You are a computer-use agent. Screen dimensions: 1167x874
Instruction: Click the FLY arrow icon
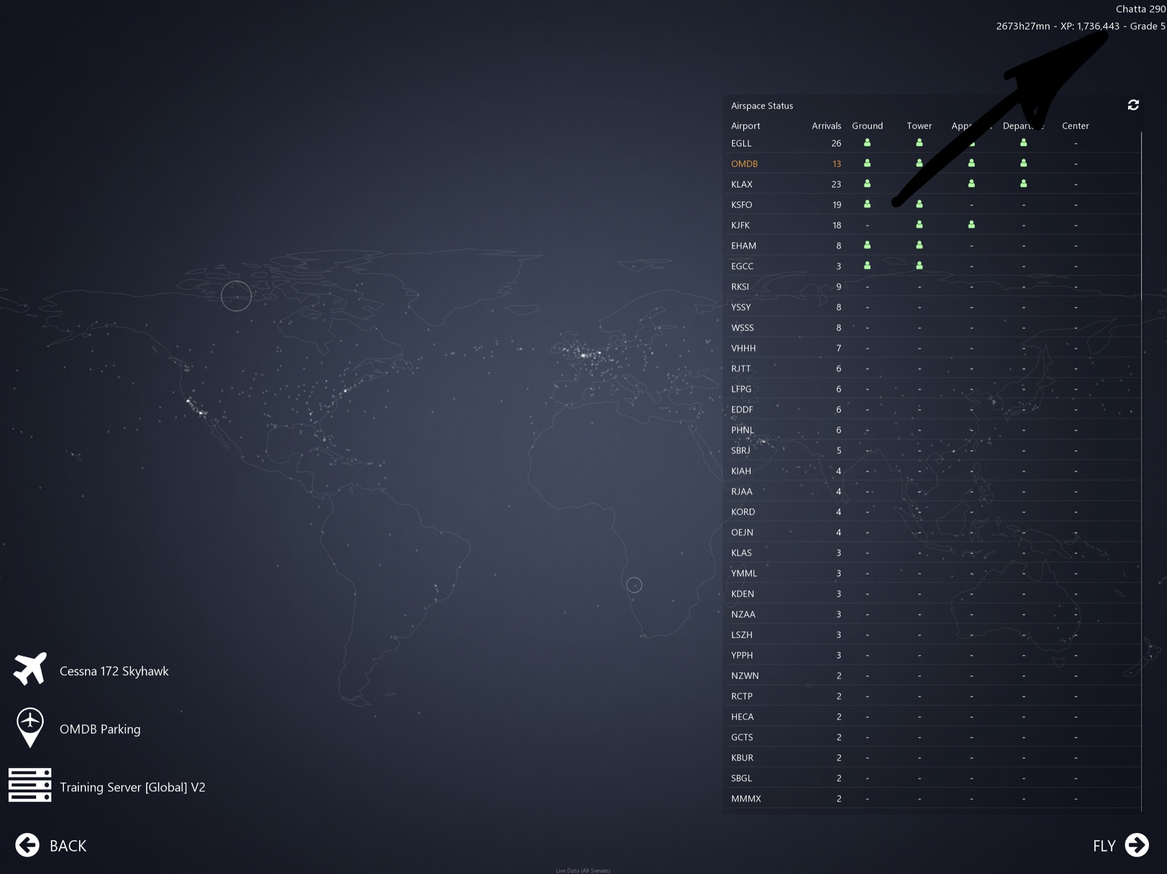1136,845
